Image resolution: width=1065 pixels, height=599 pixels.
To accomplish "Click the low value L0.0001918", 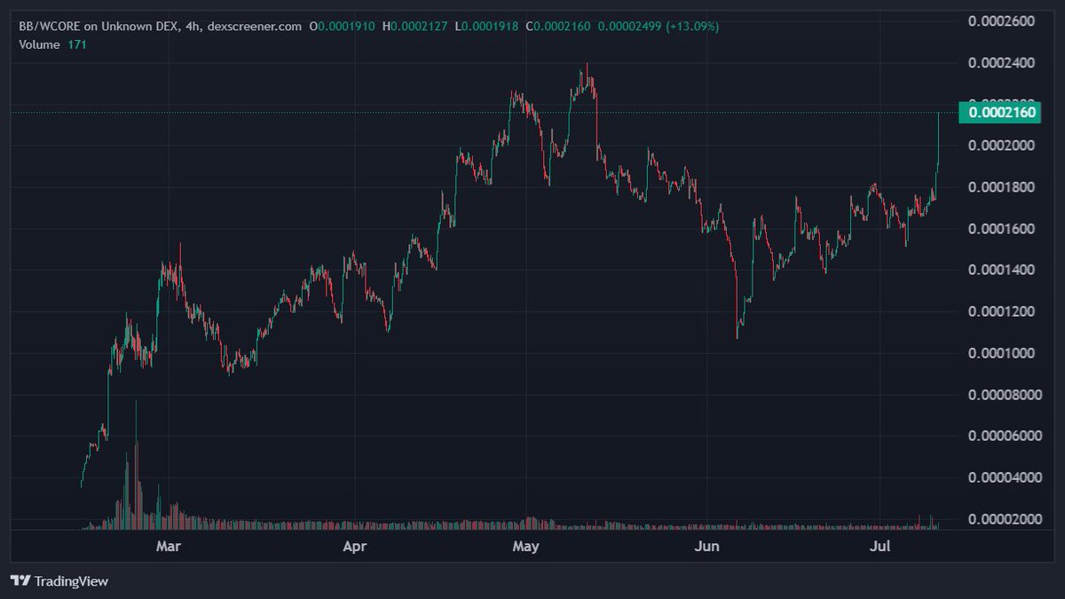I will pos(487,27).
